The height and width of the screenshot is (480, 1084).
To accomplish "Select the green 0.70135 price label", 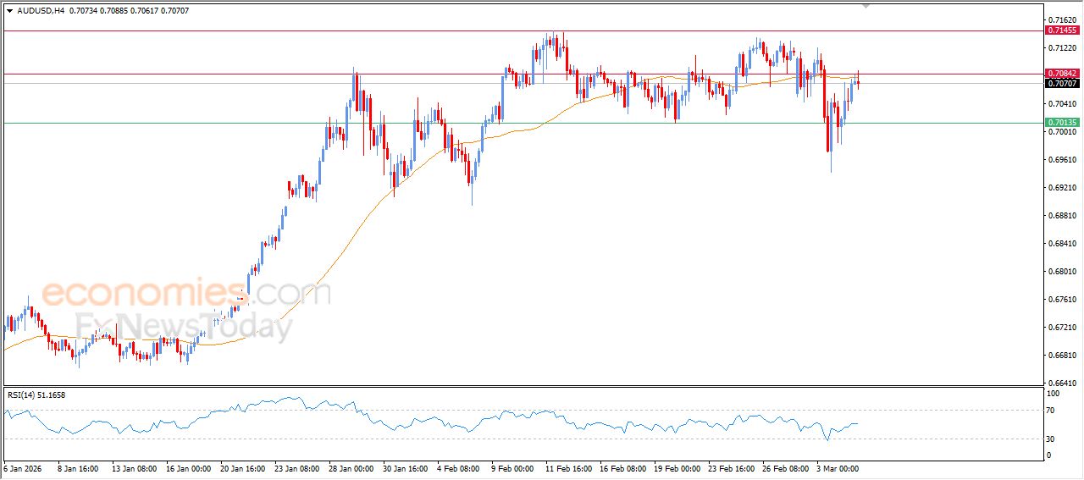I will tap(1062, 123).
